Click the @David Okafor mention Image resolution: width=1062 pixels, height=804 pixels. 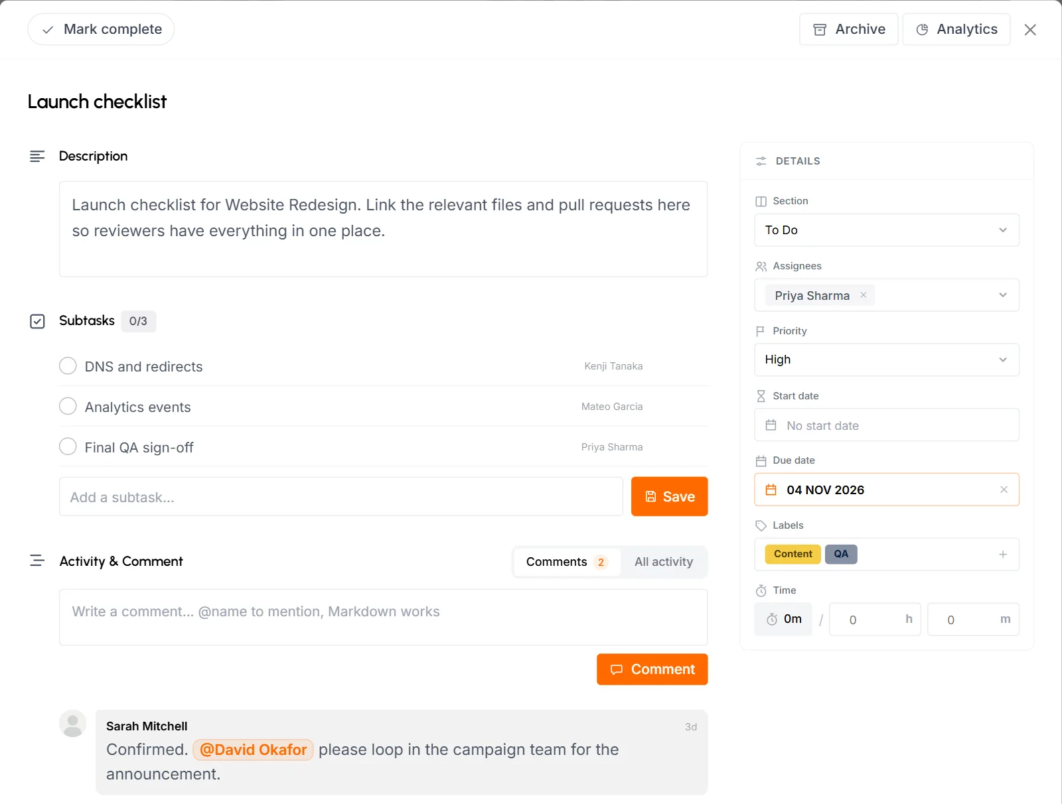pos(253,750)
